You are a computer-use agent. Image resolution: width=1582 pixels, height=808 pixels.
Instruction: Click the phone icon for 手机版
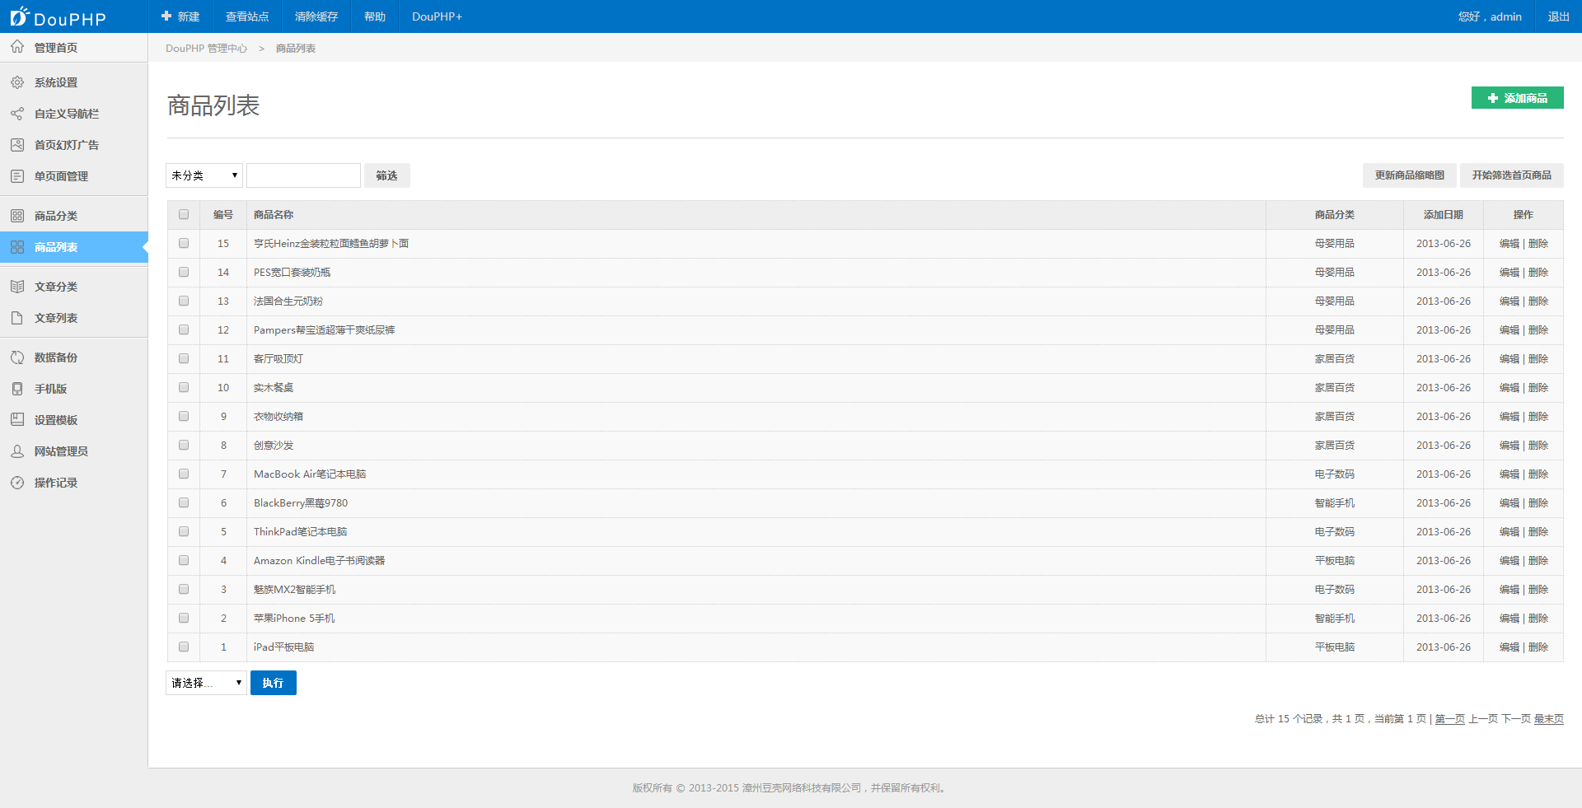pos(17,389)
